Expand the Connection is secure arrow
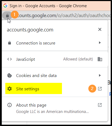The width and height of the screenshot is (112, 126). [100, 43]
